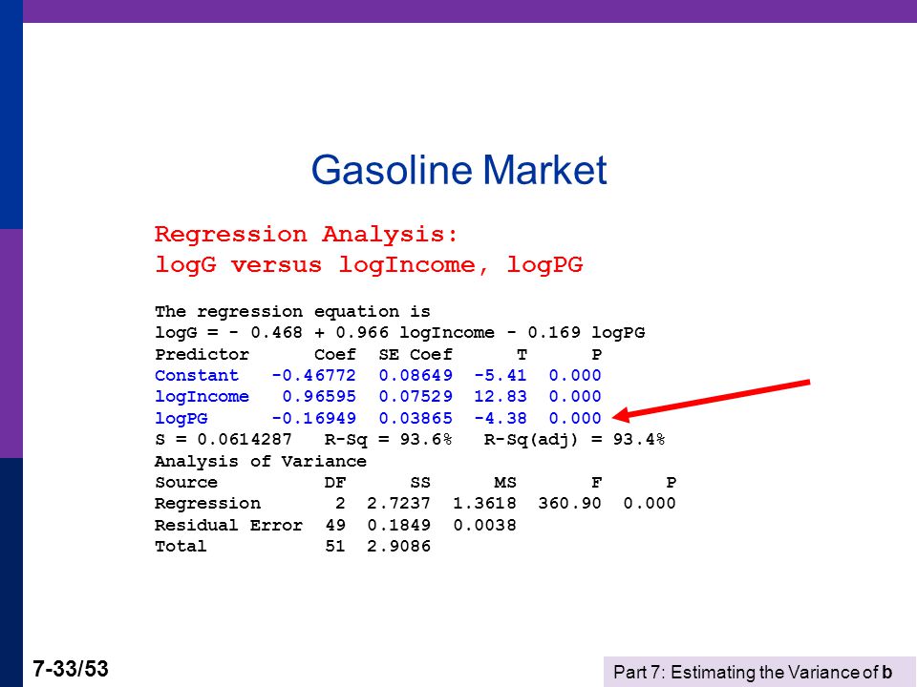Click logPG standard error "0.03865"
The height and width of the screenshot is (687, 917).
pyautogui.click(x=416, y=418)
